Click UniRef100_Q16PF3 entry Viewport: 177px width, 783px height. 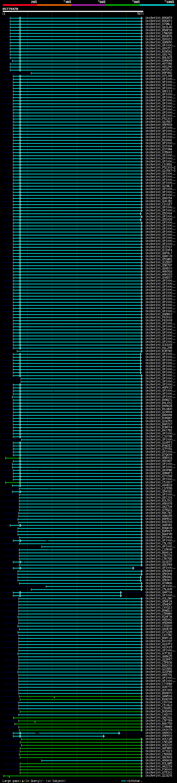158,442
